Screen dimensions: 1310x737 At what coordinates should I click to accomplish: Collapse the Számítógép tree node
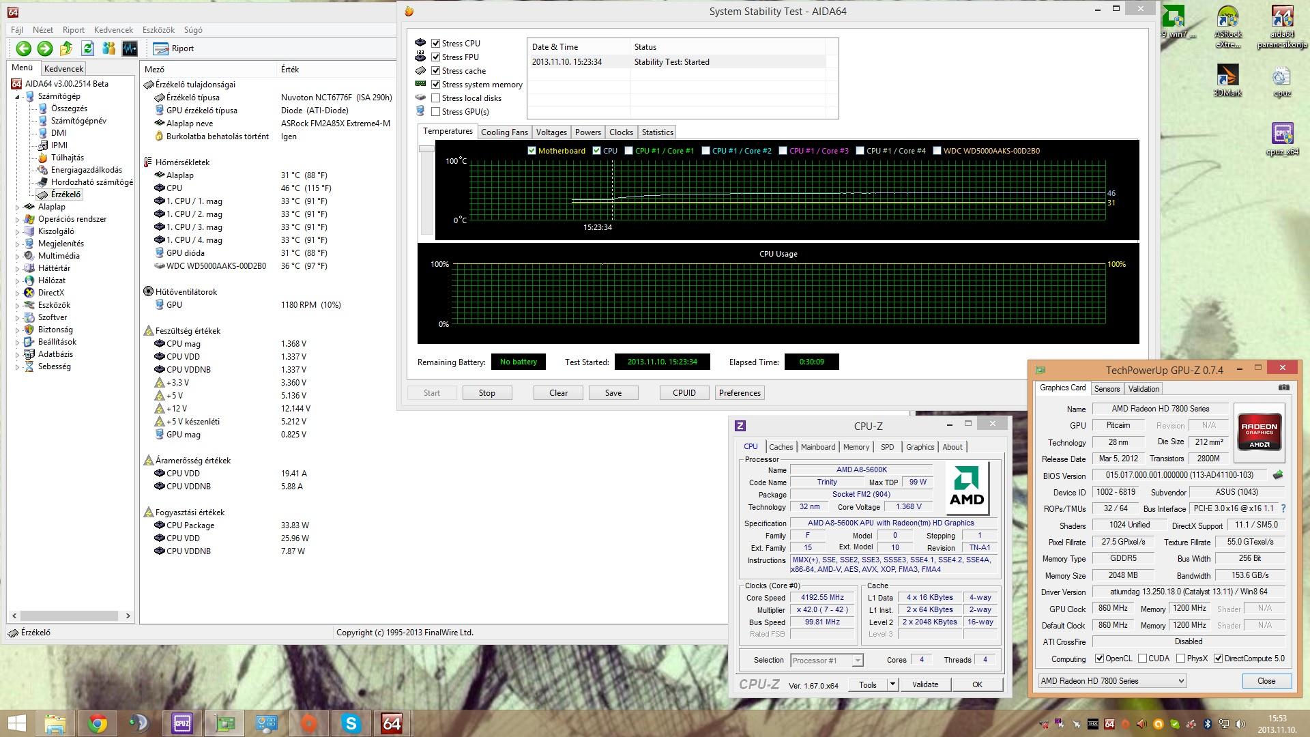coord(18,96)
